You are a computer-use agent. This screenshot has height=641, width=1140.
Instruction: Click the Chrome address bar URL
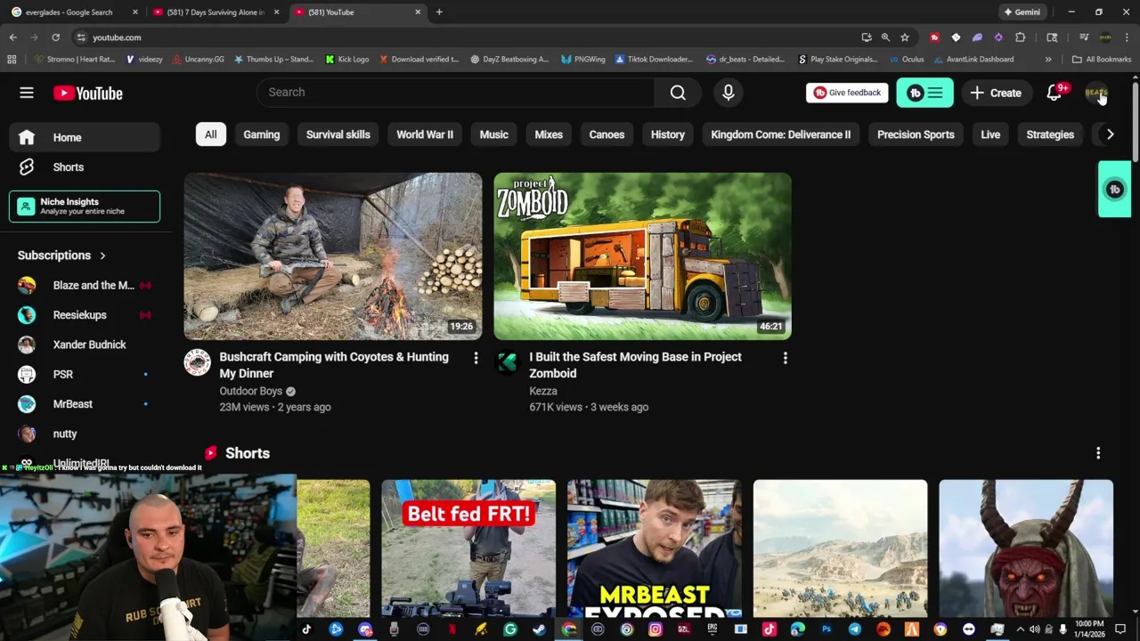[117, 37]
